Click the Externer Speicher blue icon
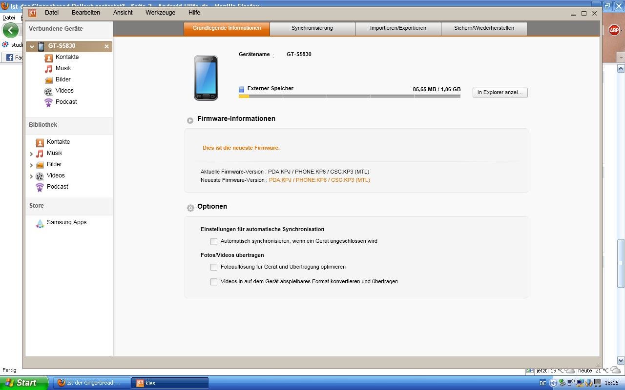Viewport: 625px width, 390px height. coord(241,89)
